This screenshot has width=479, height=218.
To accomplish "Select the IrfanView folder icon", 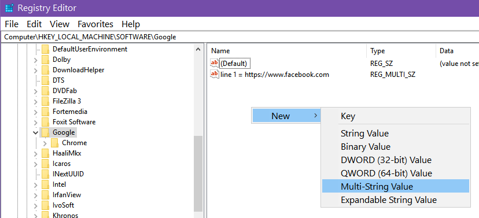I will pyautogui.click(x=45, y=194).
